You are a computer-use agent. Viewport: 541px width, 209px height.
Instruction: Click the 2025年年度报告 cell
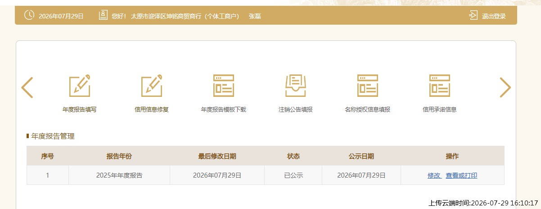pyautogui.click(x=119, y=175)
